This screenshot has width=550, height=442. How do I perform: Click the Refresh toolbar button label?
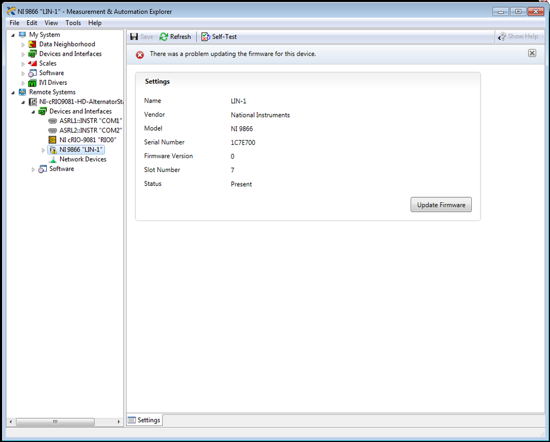180,36
